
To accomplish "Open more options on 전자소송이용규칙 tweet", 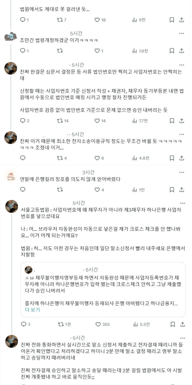I will point(181,134).
